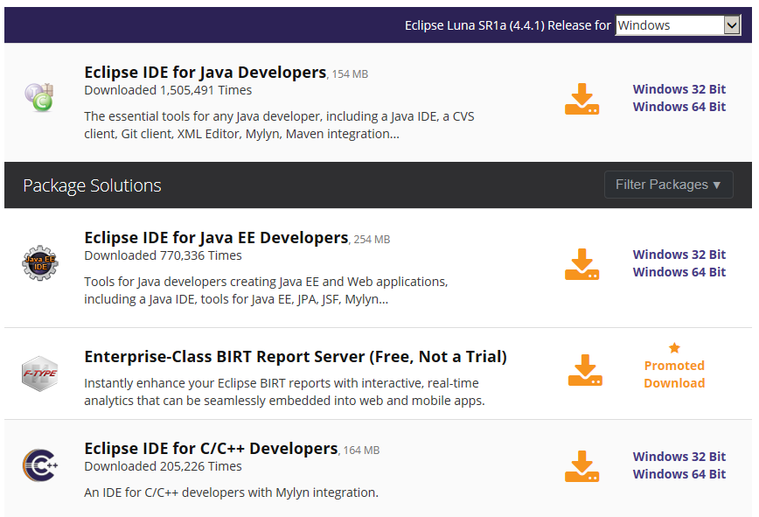Click 'Downloaded 770,336 Times' text
Screen dimensions: 759x517
164,255
